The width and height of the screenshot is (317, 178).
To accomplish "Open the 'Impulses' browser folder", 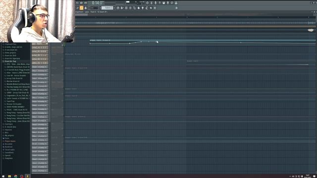I will click(8, 130).
